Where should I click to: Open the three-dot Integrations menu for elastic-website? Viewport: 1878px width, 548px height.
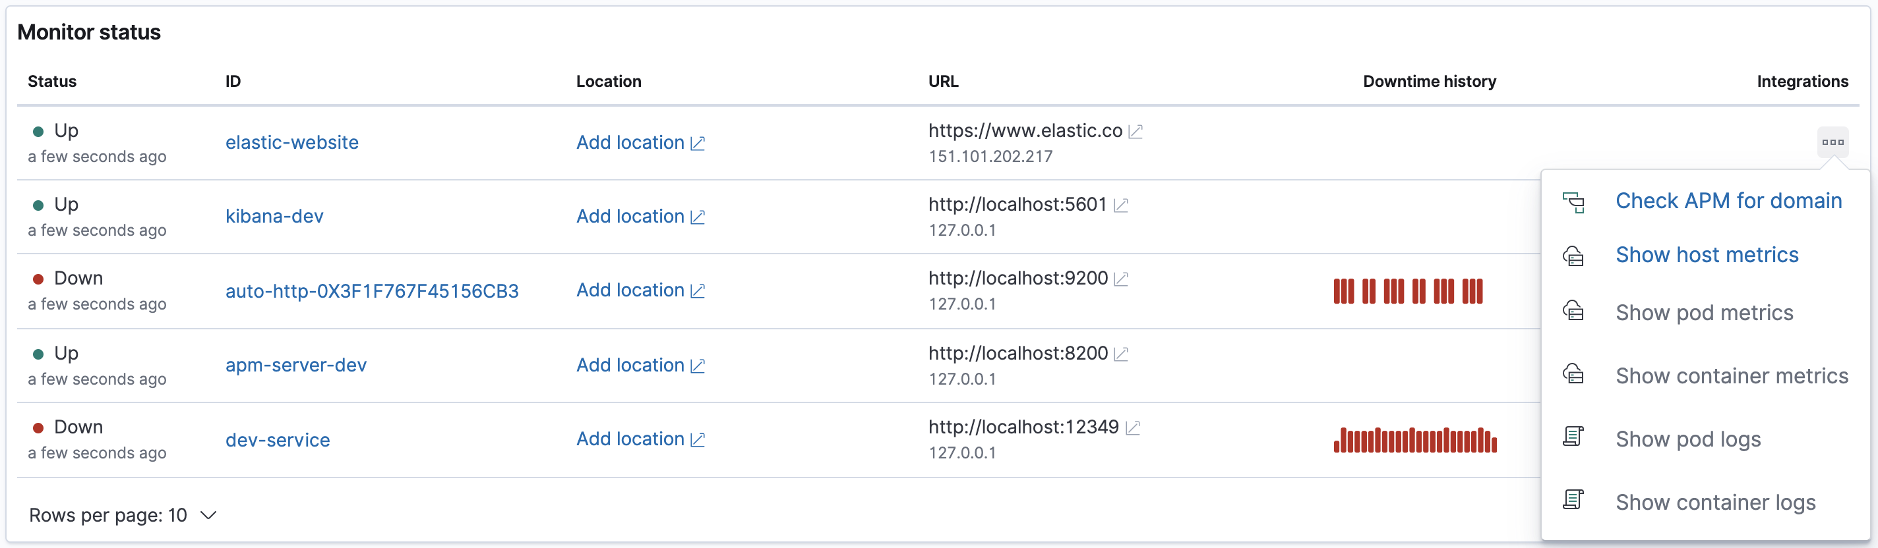click(x=1833, y=143)
